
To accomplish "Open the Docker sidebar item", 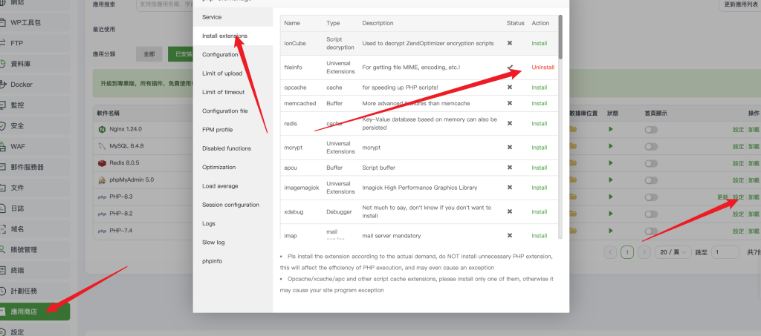I will [21, 85].
